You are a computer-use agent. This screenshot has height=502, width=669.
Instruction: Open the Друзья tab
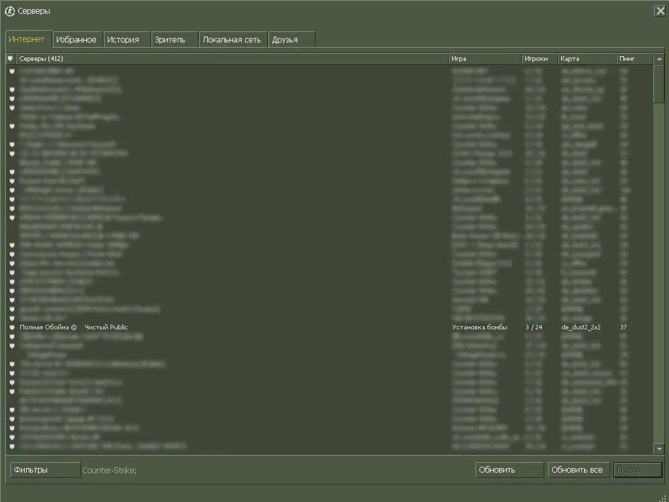(291, 40)
